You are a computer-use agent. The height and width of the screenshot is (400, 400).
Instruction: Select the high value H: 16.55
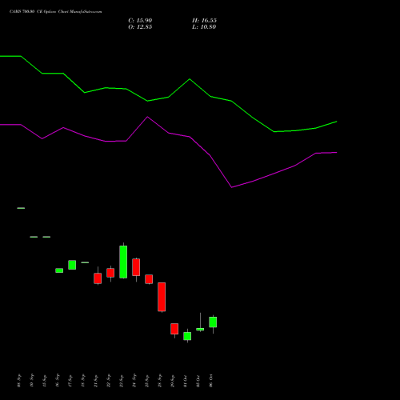coord(204,21)
